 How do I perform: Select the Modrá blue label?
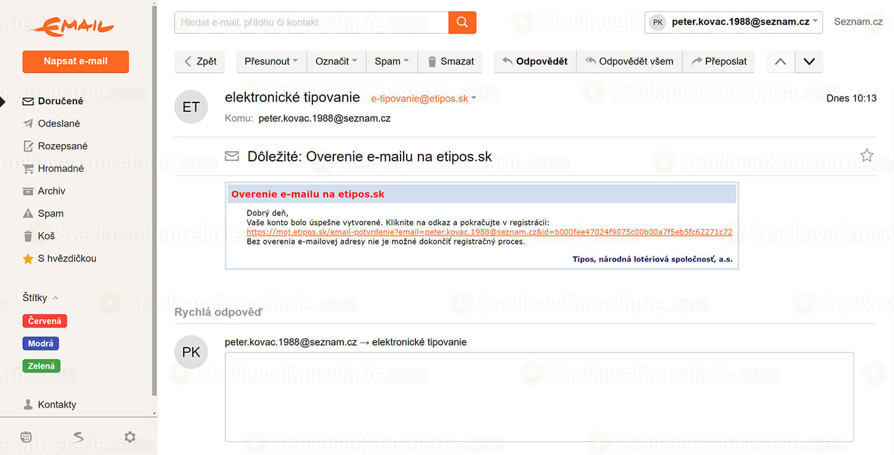coord(41,343)
